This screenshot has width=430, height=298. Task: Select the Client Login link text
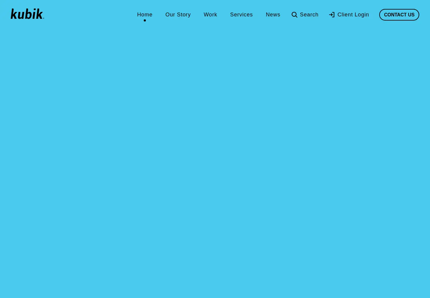click(x=353, y=15)
